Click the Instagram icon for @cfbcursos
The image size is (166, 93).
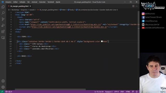point(143,14)
